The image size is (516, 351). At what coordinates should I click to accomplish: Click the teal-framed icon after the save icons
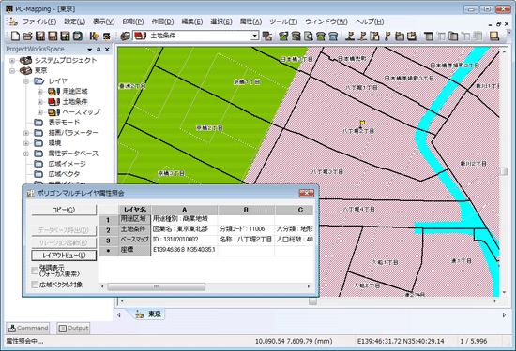coord(78,36)
